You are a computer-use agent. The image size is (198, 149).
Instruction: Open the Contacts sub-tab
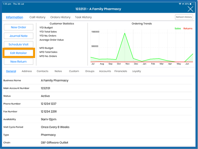[43, 71]
